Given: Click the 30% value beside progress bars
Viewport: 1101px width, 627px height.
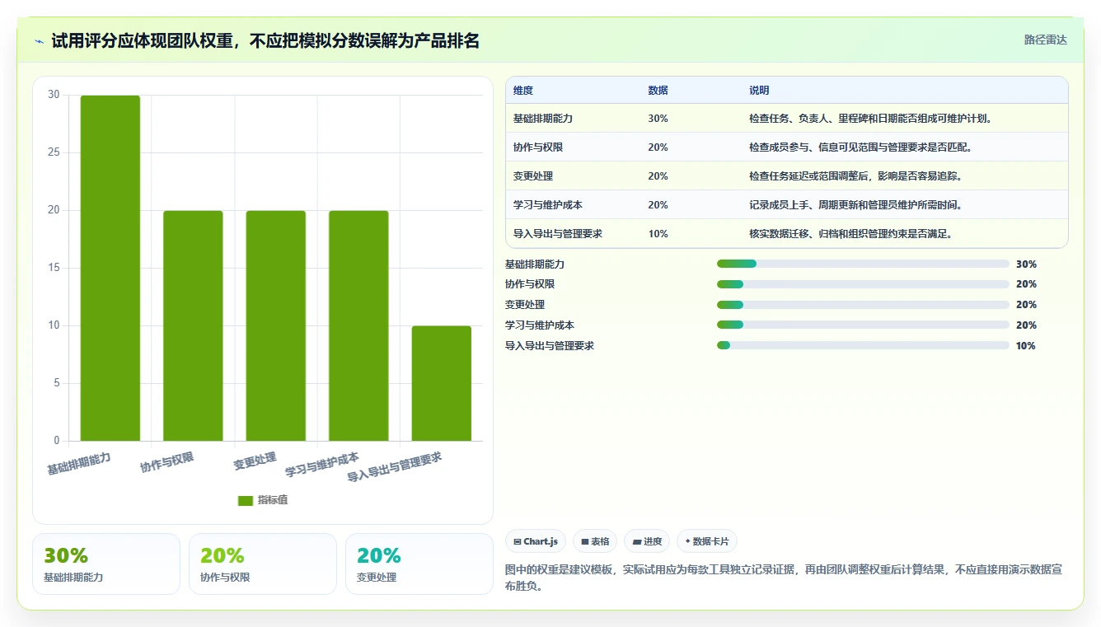Looking at the screenshot, I should (1026, 264).
